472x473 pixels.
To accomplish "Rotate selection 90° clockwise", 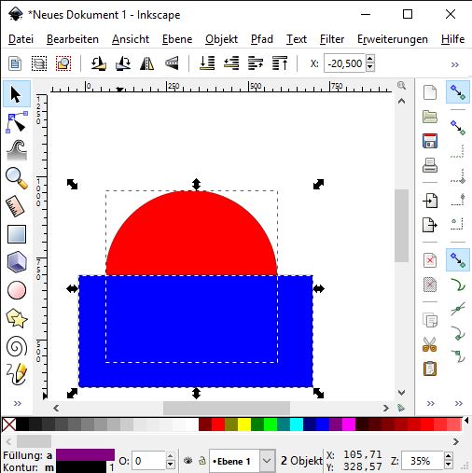I will click(x=123, y=63).
